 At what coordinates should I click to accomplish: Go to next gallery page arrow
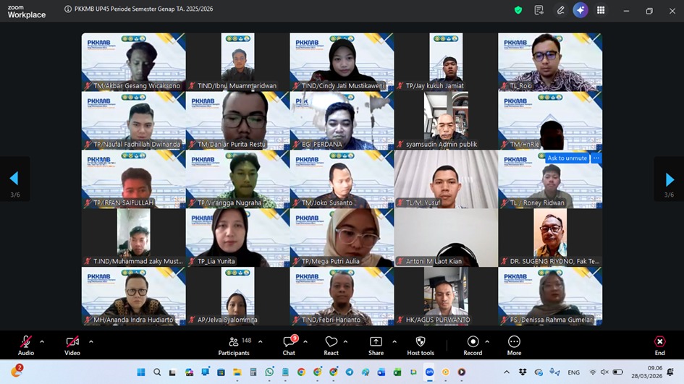670,179
